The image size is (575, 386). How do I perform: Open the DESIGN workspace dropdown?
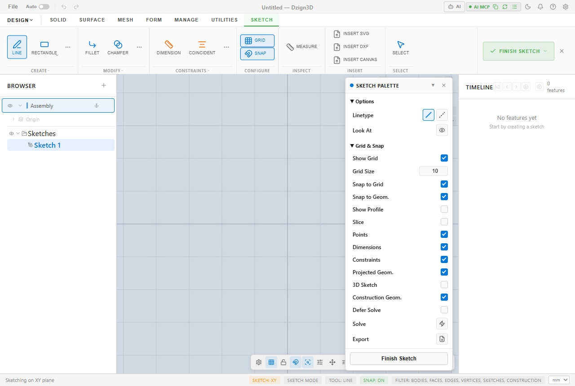[20, 20]
